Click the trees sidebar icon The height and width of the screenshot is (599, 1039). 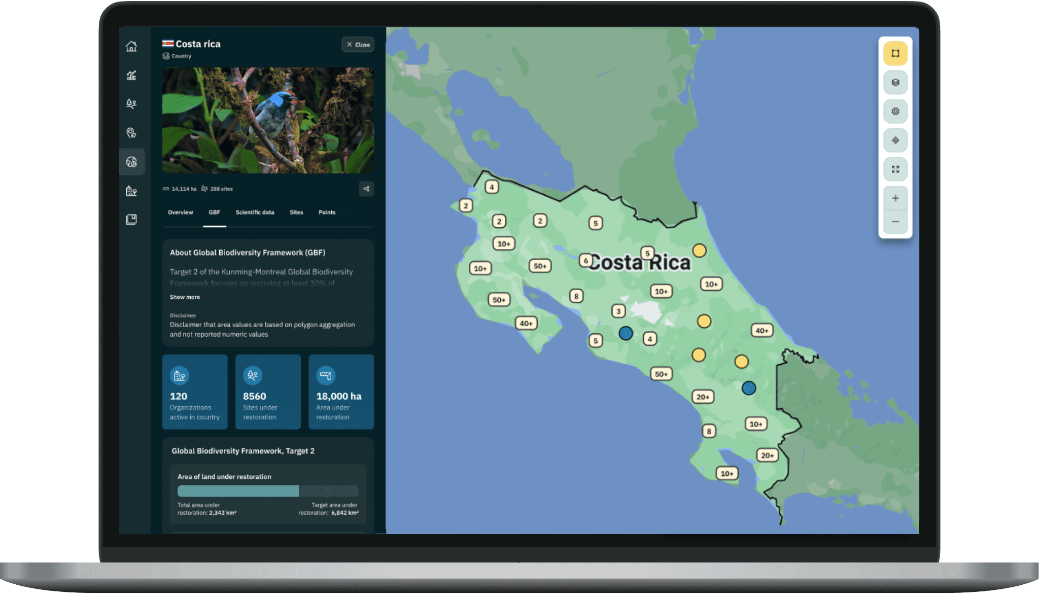tap(131, 104)
